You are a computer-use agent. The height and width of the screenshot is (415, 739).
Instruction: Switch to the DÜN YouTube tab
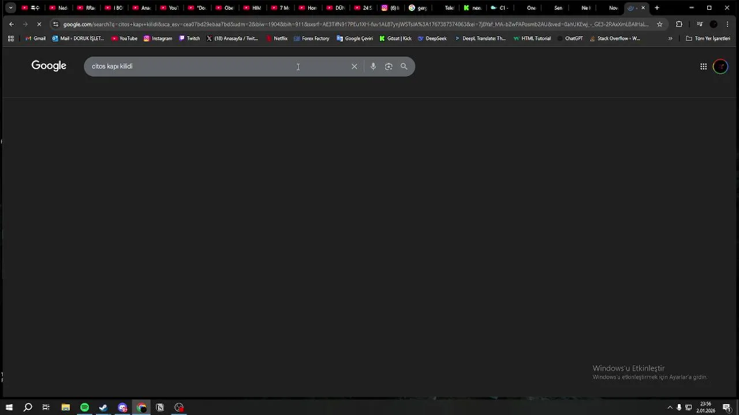(335, 8)
